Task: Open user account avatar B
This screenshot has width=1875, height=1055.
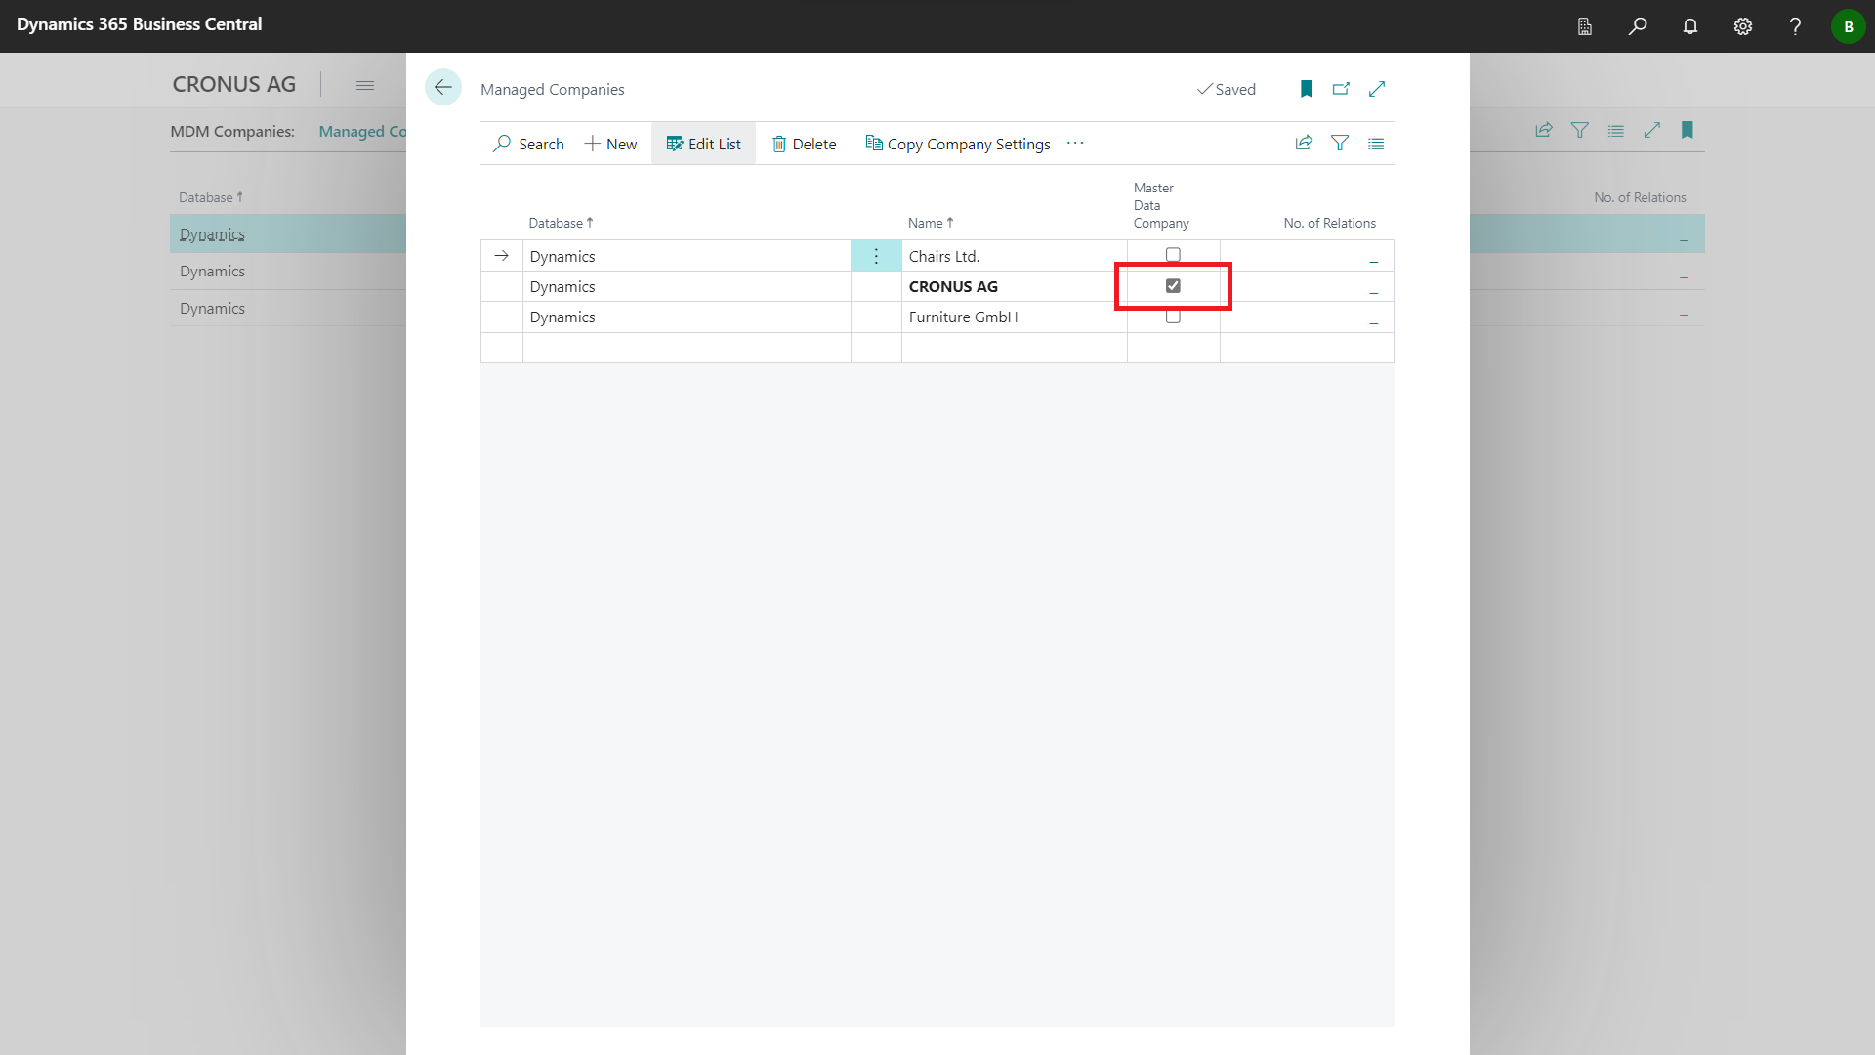Action: tap(1848, 26)
